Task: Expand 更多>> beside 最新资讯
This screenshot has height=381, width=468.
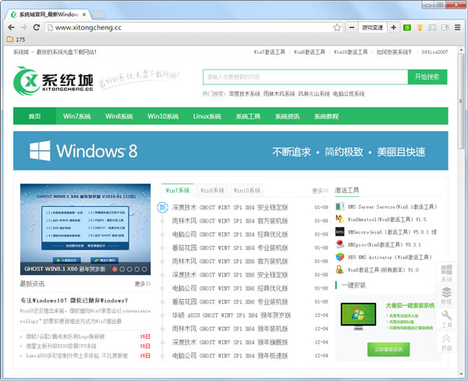Action: 143,283
